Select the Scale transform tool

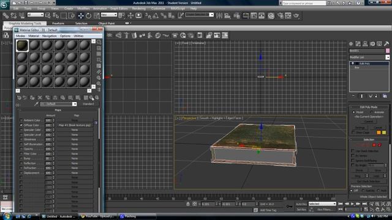tap(97, 16)
